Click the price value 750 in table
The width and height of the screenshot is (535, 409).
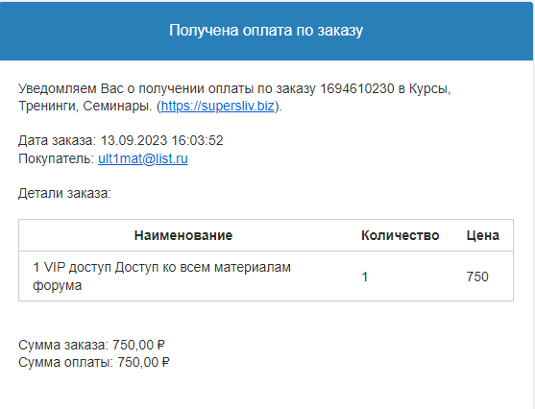point(477,277)
